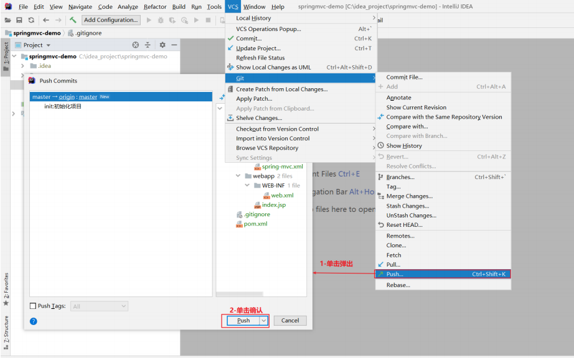Open the File menu
The height and width of the screenshot is (358, 574).
coord(23,7)
